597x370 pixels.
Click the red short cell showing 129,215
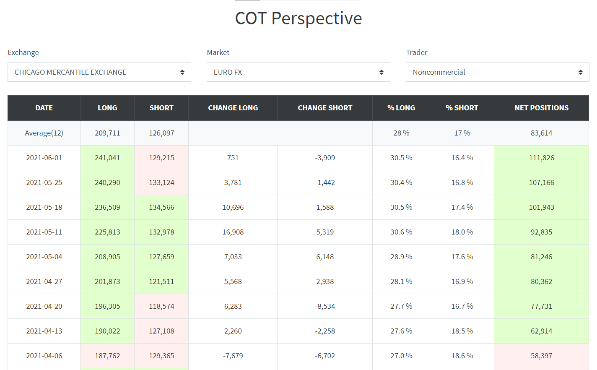point(161,157)
